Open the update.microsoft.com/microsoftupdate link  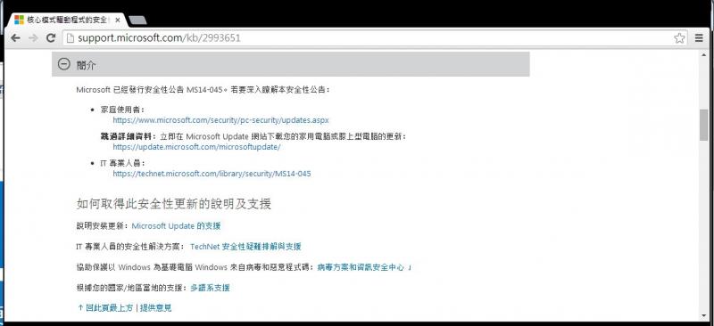[196, 147]
